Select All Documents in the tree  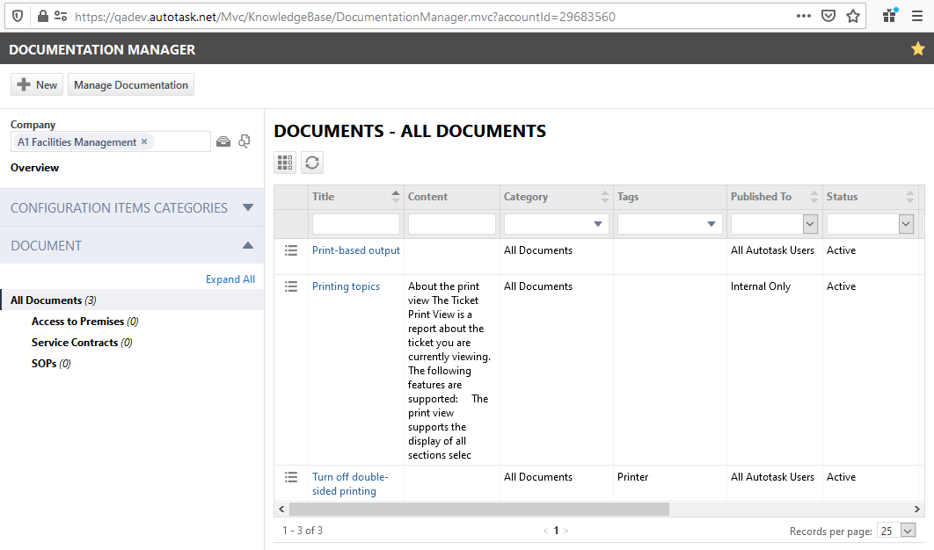coord(46,300)
